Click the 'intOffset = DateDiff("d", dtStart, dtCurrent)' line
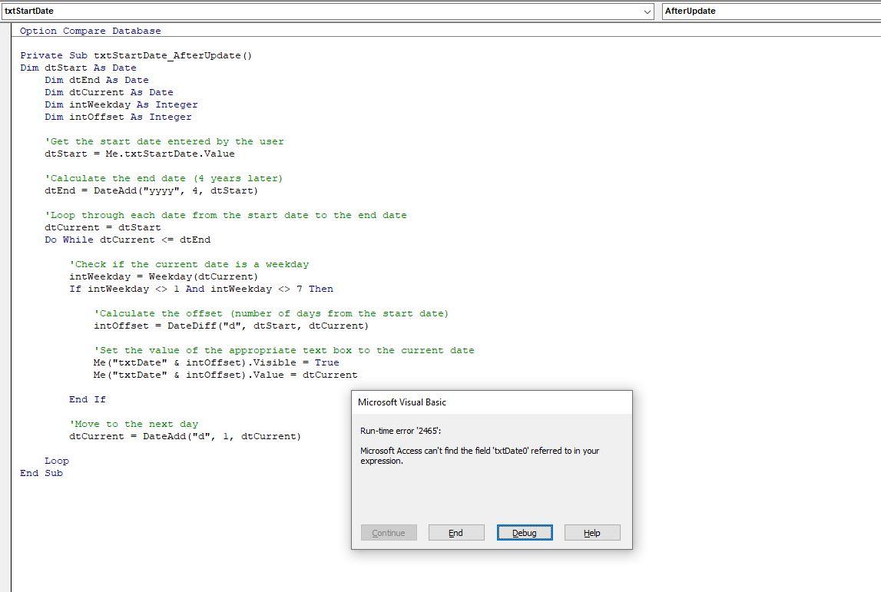881x592 pixels. click(231, 326)
